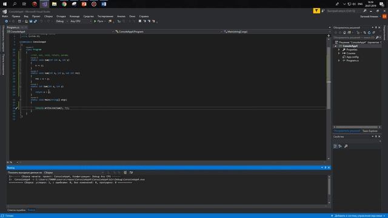Image resolution: width=388 pixels, height=218 pixels.
Task: Click the orange user avatar icon
Action: click(384, 16)
